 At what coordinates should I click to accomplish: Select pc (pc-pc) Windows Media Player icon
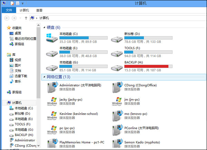(x=52, y=130)
